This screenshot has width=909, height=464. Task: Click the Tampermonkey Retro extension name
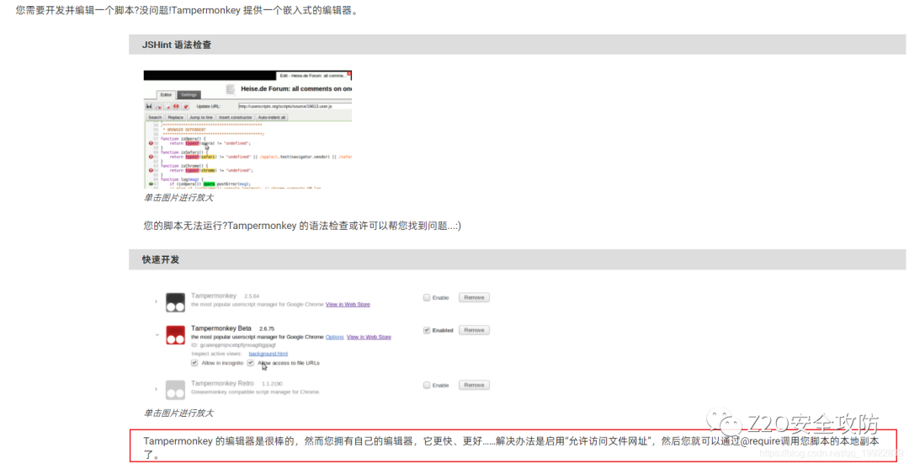(x=222, y=383)
